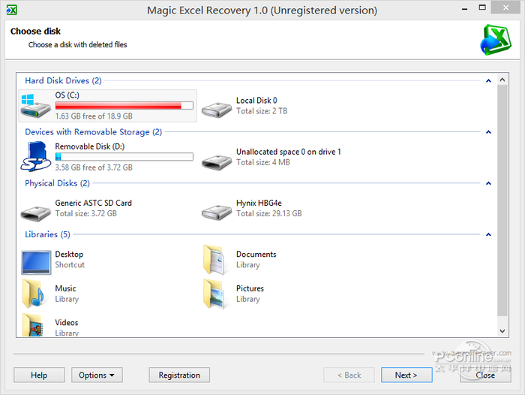The width and height of the screenshot is (525, 395).
Task: Click the list scrollbar down arrow
Action: click(502, 331)
